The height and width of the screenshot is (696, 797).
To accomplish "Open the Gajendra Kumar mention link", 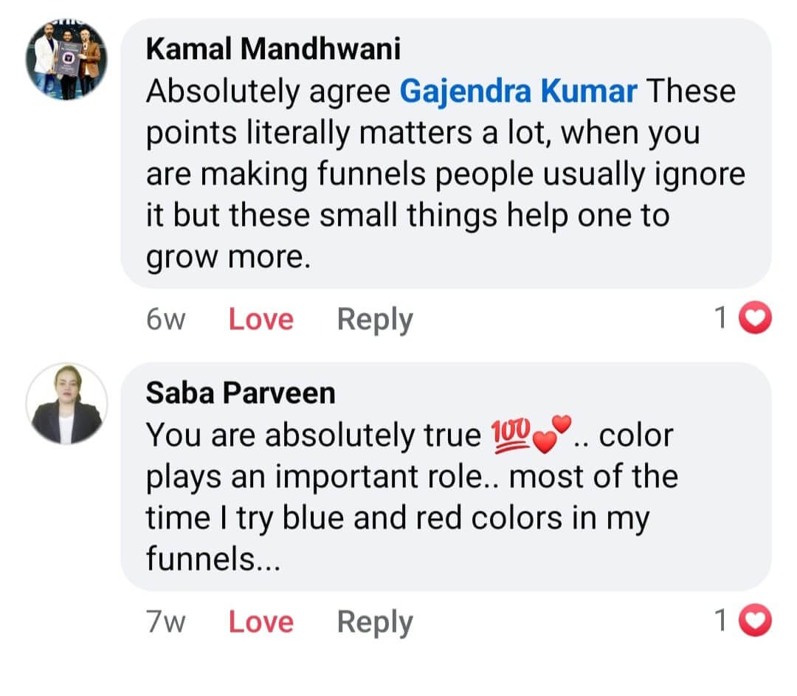I will (x=517, y=90).
